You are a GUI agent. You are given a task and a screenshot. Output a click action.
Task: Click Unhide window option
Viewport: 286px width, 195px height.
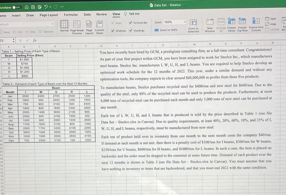click(272, 29)
